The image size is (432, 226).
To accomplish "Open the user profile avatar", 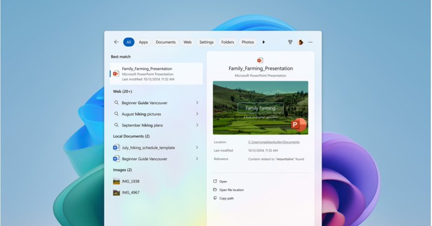I will (x=301, y=42).
